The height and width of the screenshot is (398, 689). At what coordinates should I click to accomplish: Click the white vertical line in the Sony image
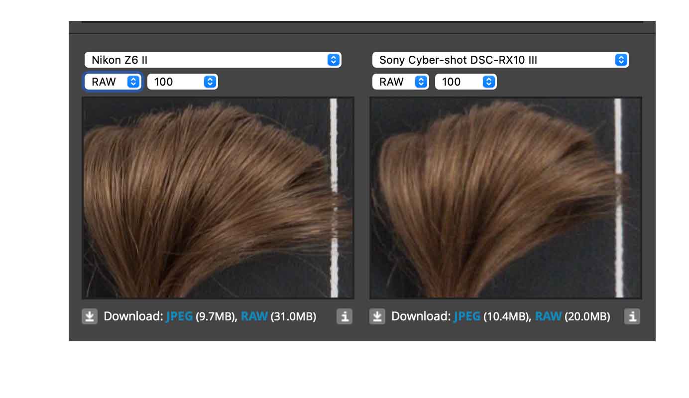point(618,139)
